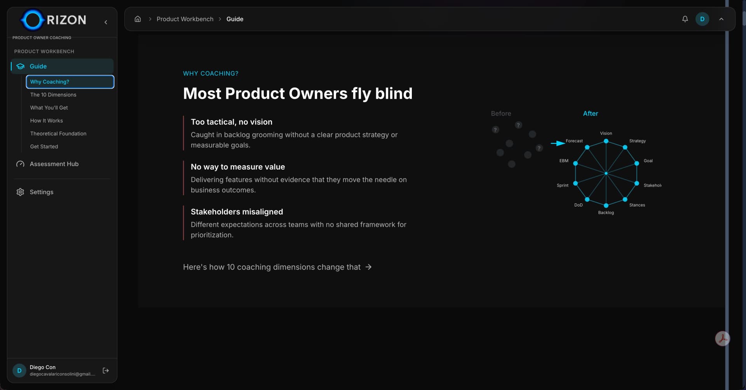
Task: Collapse the top bar with up chevron
Action: pos(721,19)
